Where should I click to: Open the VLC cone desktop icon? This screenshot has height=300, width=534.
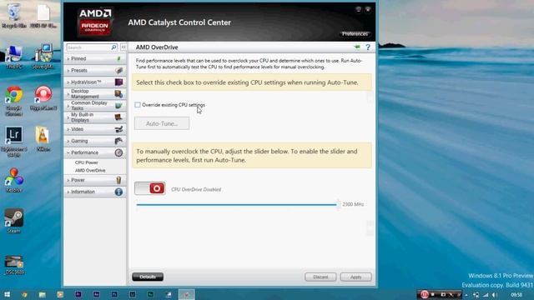pyautogui.click(x=43, y=139)
